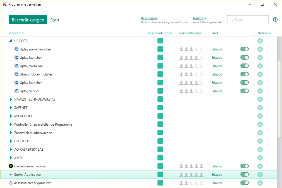This screenshot has width=282, height=188.
Task: Click network checkmark for UBISOFT group
Action: click(x=260, y=41)
